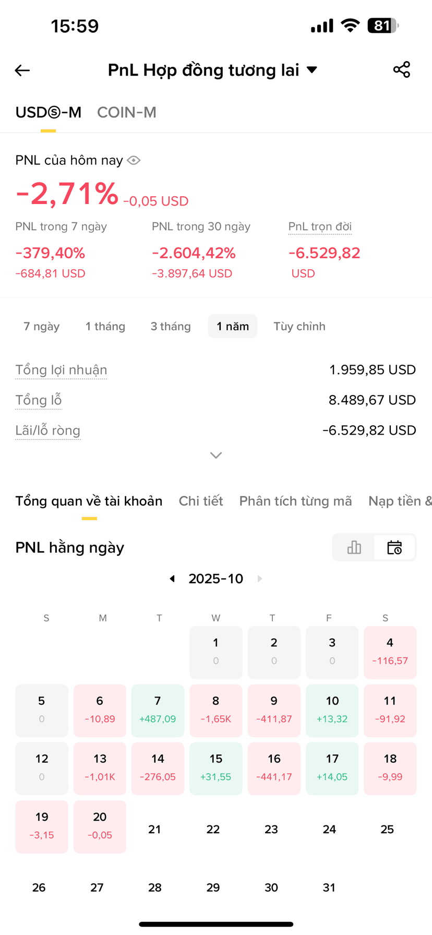Expand the profit summary chevron
Image resolution: width=432 pixels, height=935 pixels.
click(x=216, y=455)
